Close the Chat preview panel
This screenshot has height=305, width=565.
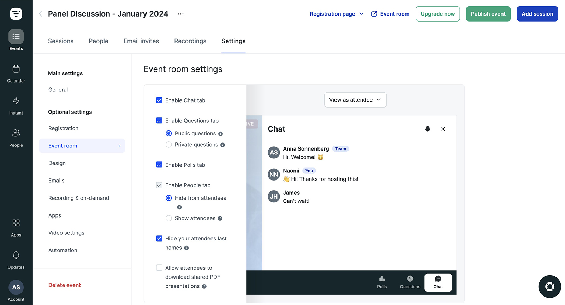click(x=442, y=129)
